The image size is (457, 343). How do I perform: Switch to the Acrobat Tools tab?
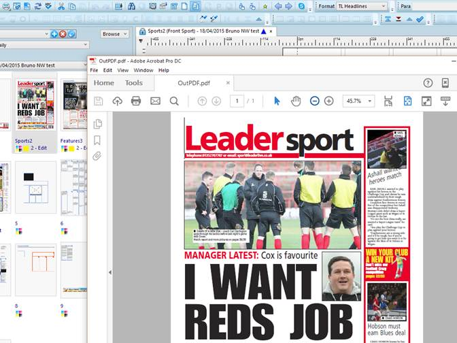pyautogui.click(x=134, y=83)
